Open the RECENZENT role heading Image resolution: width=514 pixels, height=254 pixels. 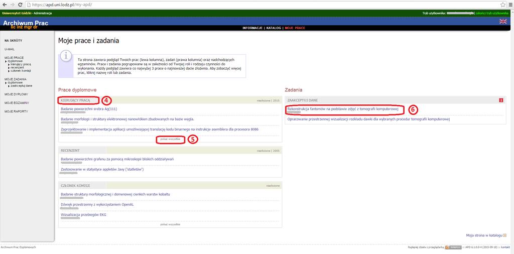pos(70,150)
